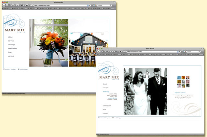Open the URL history dropdown arrow in the back window
This screenshot has width=207, height=137.
coord(90,5)
